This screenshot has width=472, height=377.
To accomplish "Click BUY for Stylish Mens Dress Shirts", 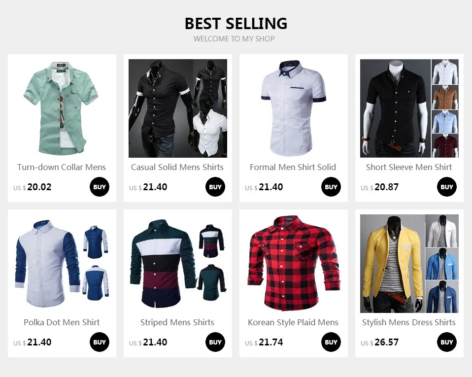I will pyautogui.click(x=447, y=342).
